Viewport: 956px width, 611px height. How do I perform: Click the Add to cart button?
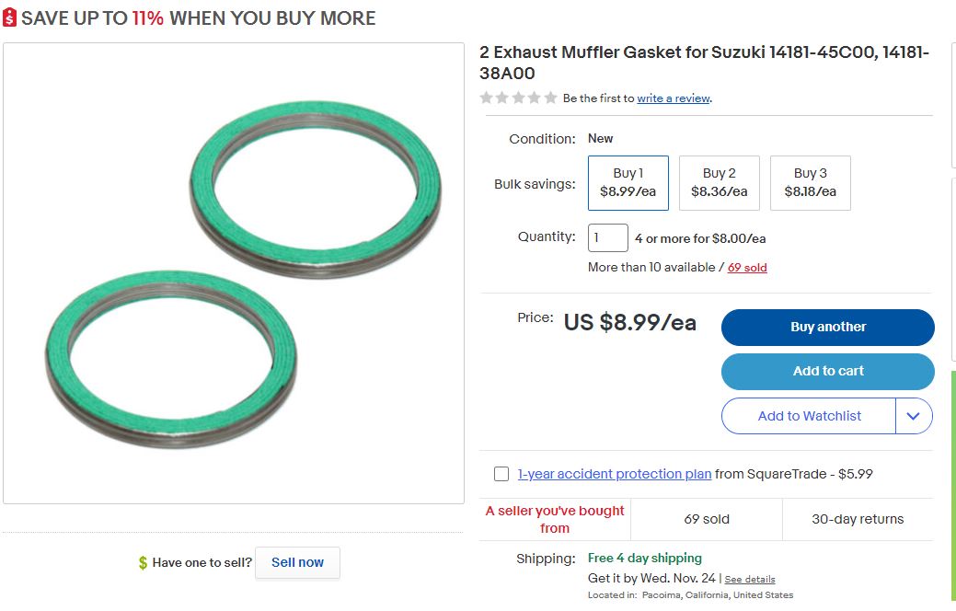(827, 371)
